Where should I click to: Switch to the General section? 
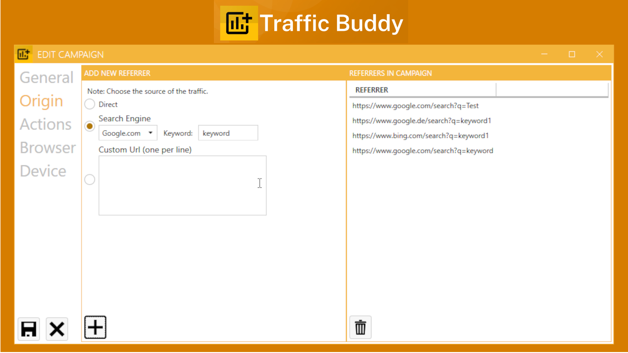(x=46, y=77)
